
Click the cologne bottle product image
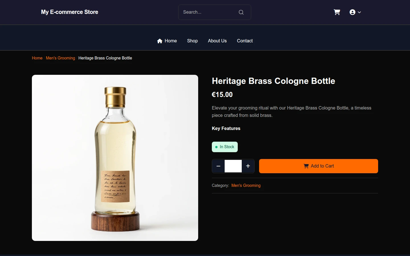click(x=115, y=158)
